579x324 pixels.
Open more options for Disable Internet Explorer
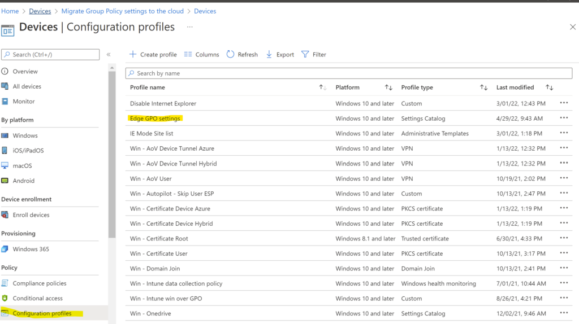(x=564, y=103)
